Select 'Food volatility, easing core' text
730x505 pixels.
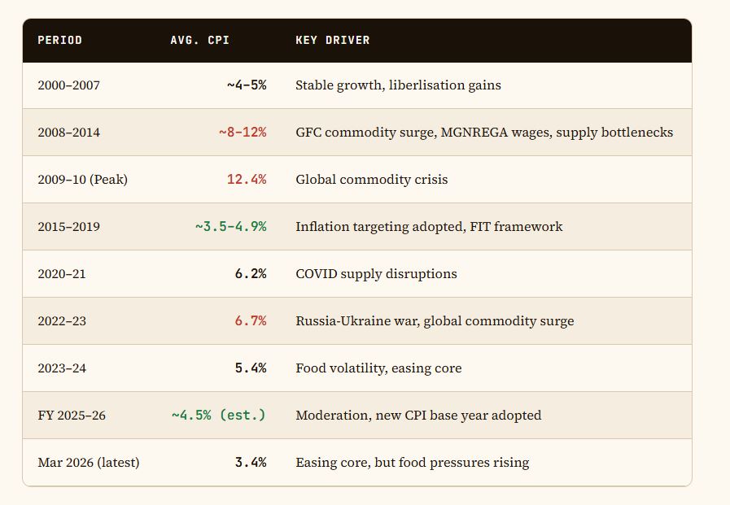coord(378,368)
